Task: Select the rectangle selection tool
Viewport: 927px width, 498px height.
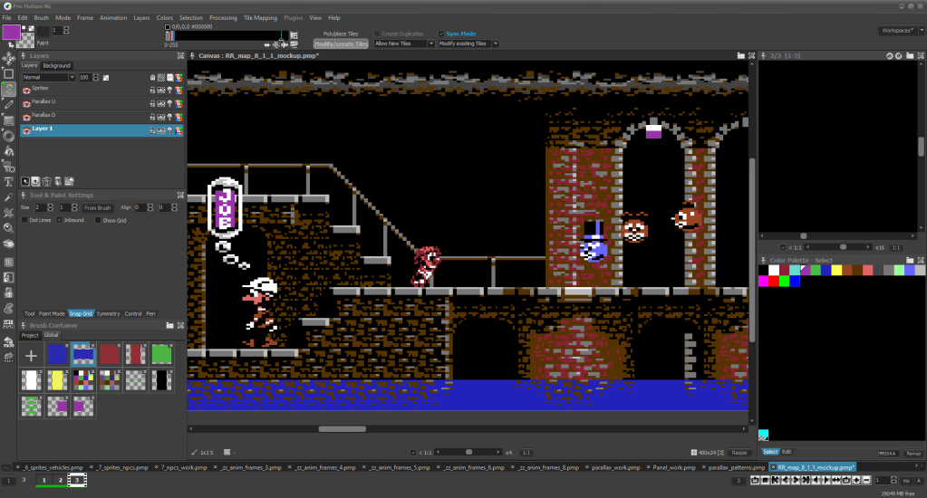Action: tap(8, 73)
